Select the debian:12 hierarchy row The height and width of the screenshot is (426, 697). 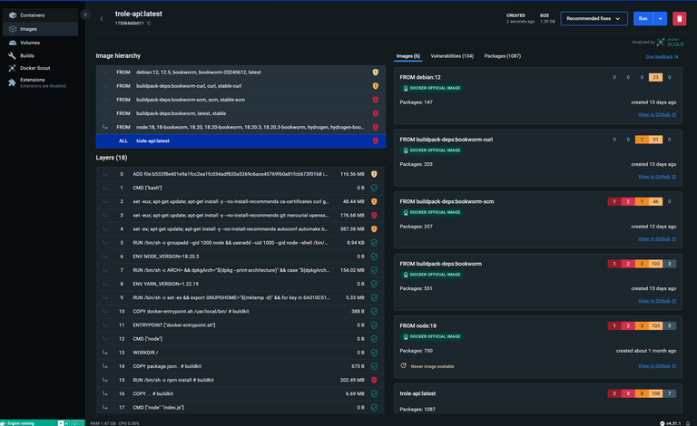coord(241,72)
